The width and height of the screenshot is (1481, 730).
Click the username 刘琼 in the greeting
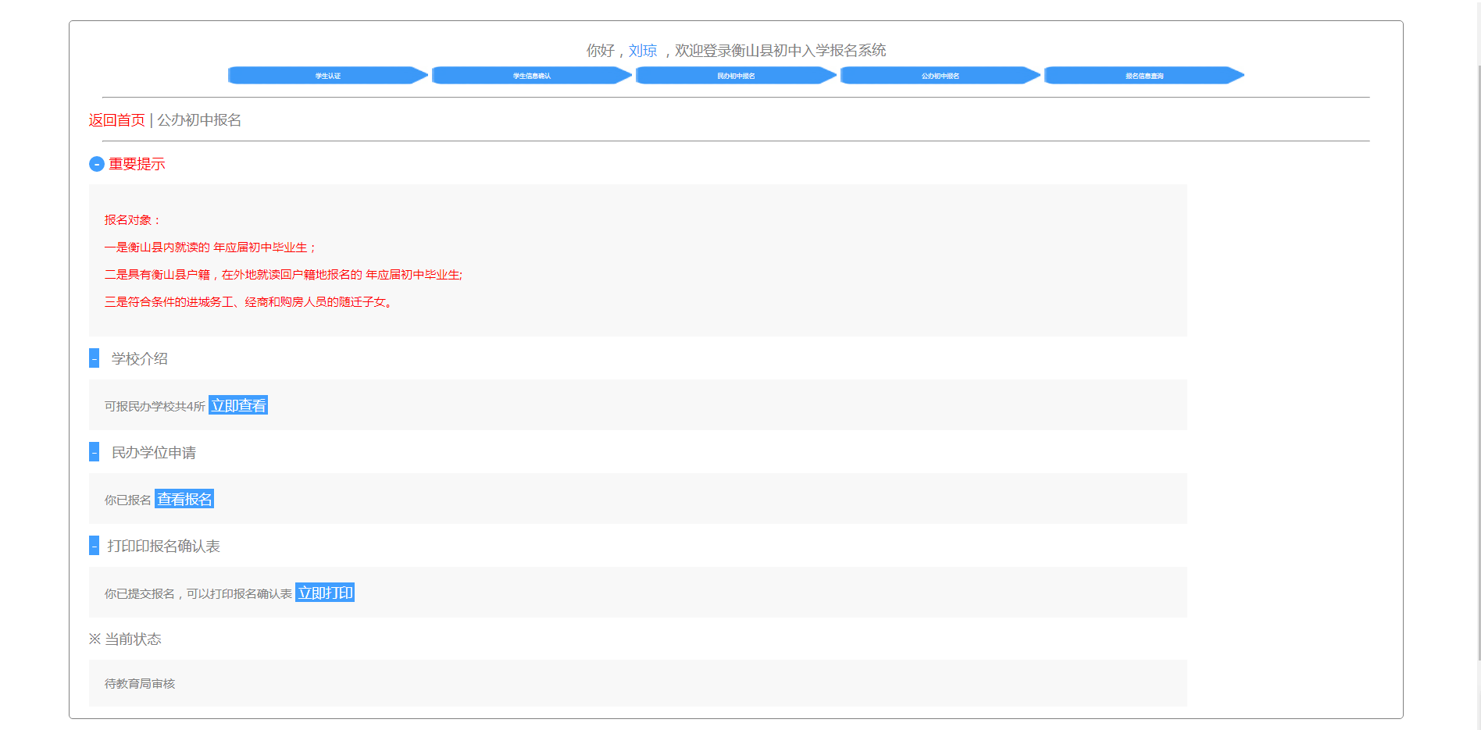coord(642,51)
